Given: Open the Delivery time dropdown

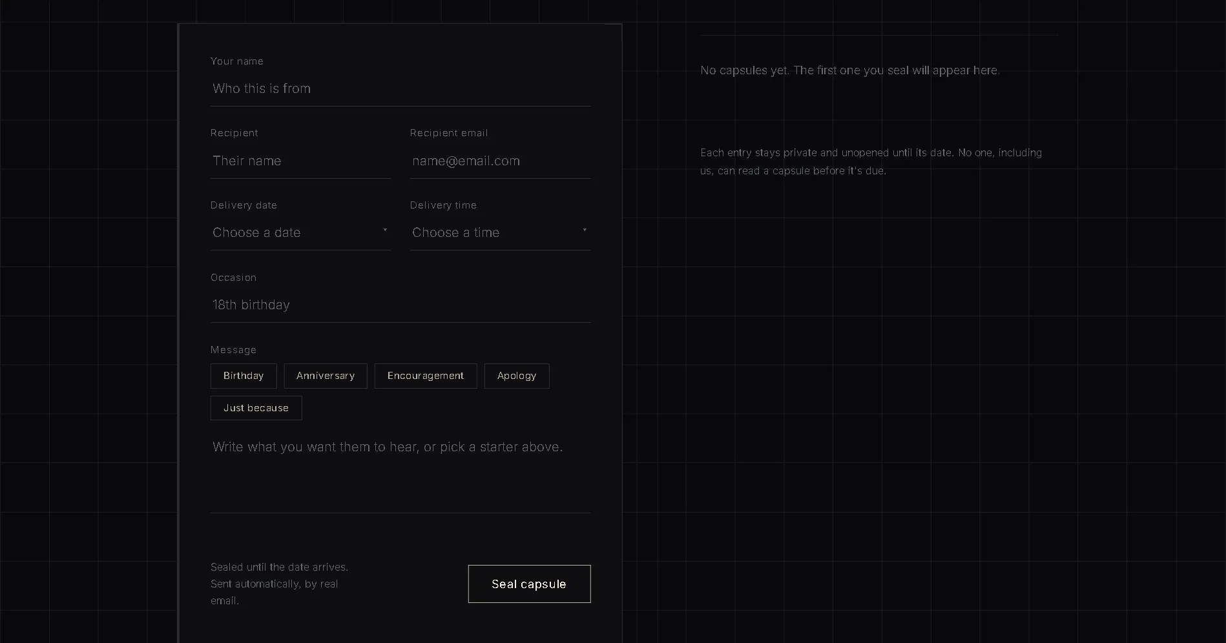Looking at the screenshot, I should (x=500, y=233).
